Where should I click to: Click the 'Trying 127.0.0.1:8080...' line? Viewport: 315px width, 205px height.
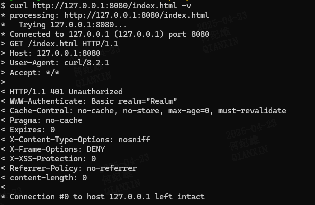tap(73, 25)
